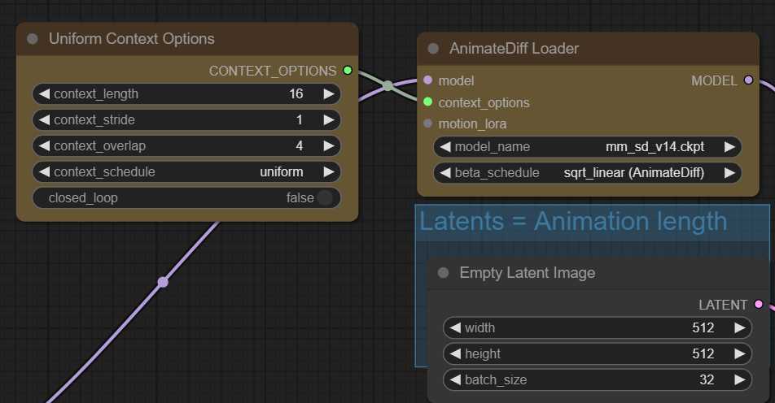
Task: Click the midpoint dot on the long purple wire
Action: (x=163, y=282)
